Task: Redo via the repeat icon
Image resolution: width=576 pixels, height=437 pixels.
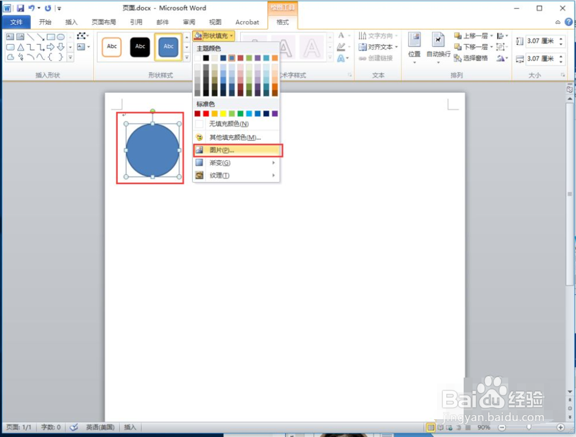Action: pyautogui.click(x=48, y=8)
